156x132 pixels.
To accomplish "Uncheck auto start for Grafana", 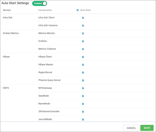I will point(83,41).
